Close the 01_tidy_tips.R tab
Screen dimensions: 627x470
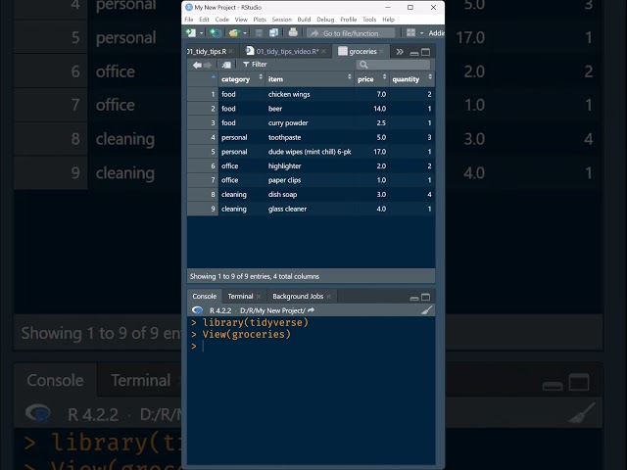(231, 51)
